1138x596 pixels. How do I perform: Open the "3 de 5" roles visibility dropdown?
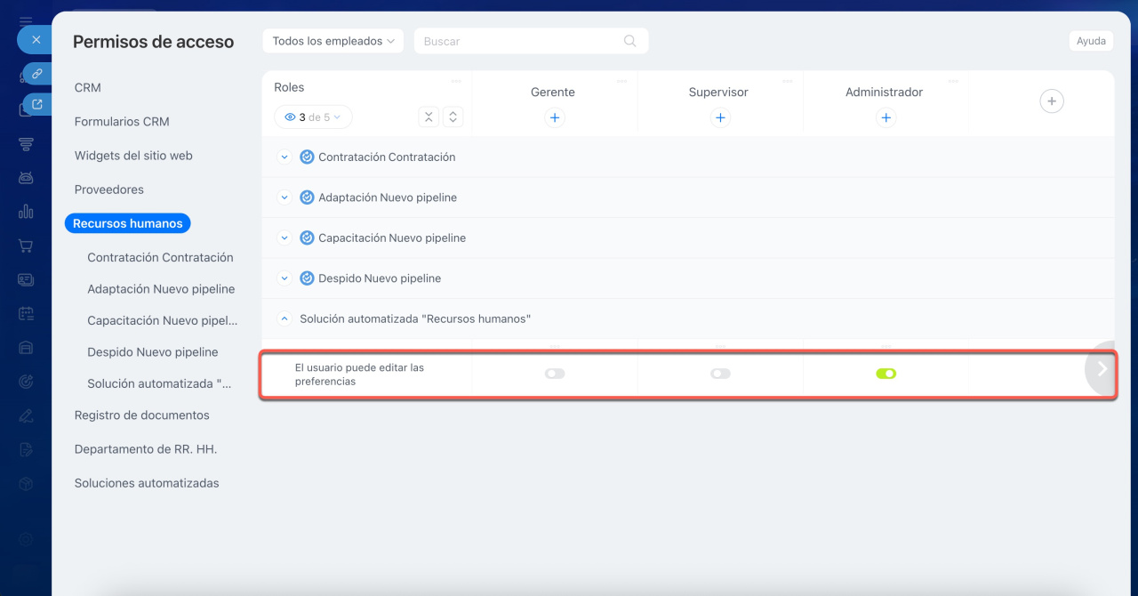coord(313,117)
